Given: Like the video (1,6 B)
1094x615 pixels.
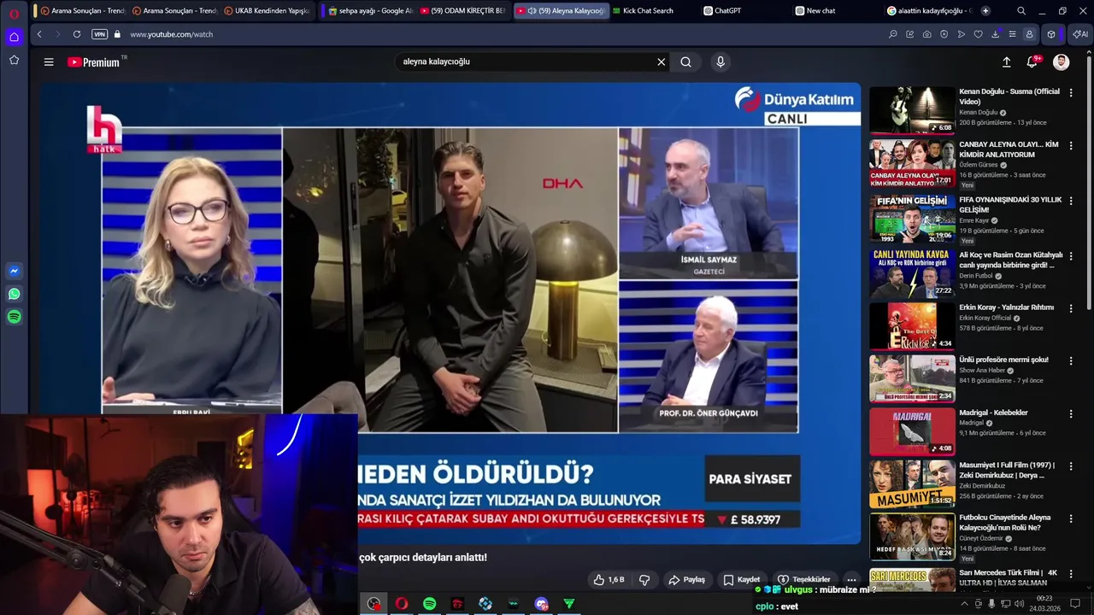Looking at the screenshot, I should (609, 579).
